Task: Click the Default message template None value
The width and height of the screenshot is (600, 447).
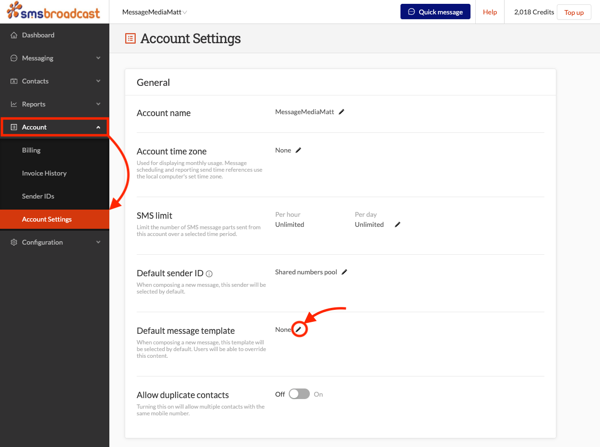Action: (x=283, y=329)
